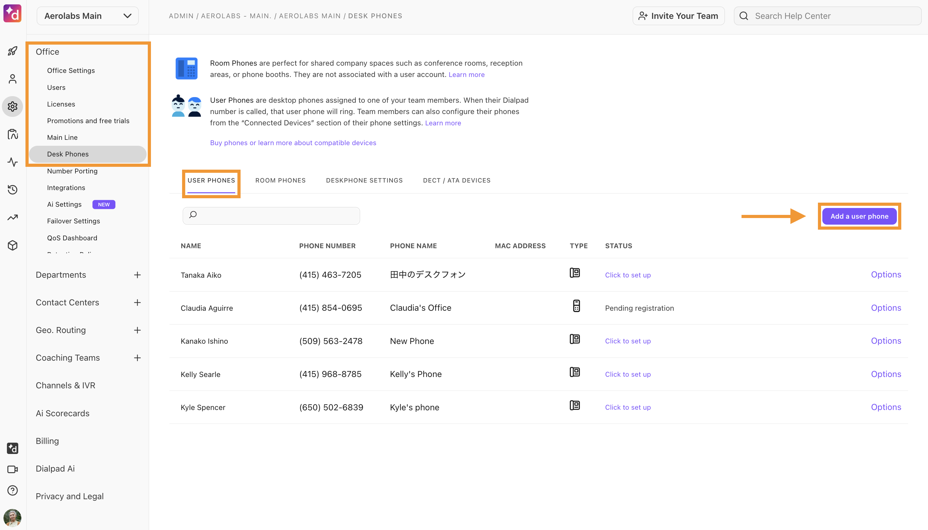Open Ai Settings in the sidebar

pos(64,205)
